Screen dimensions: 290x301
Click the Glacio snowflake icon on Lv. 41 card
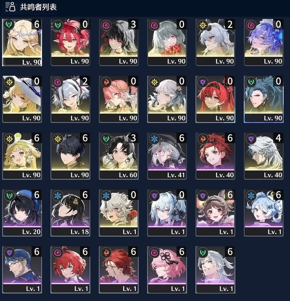[x=154, y=139]
